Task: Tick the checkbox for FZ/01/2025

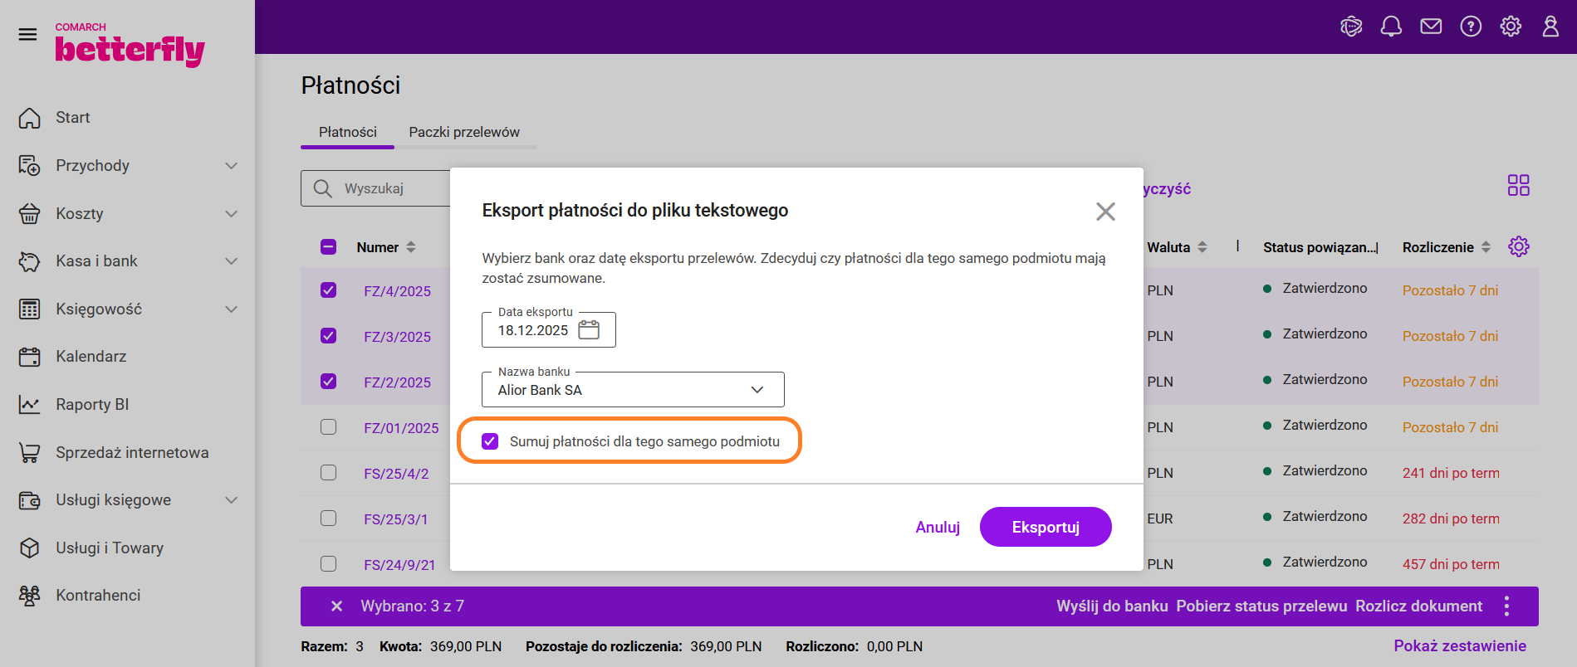Action: [x=329, y=427]
